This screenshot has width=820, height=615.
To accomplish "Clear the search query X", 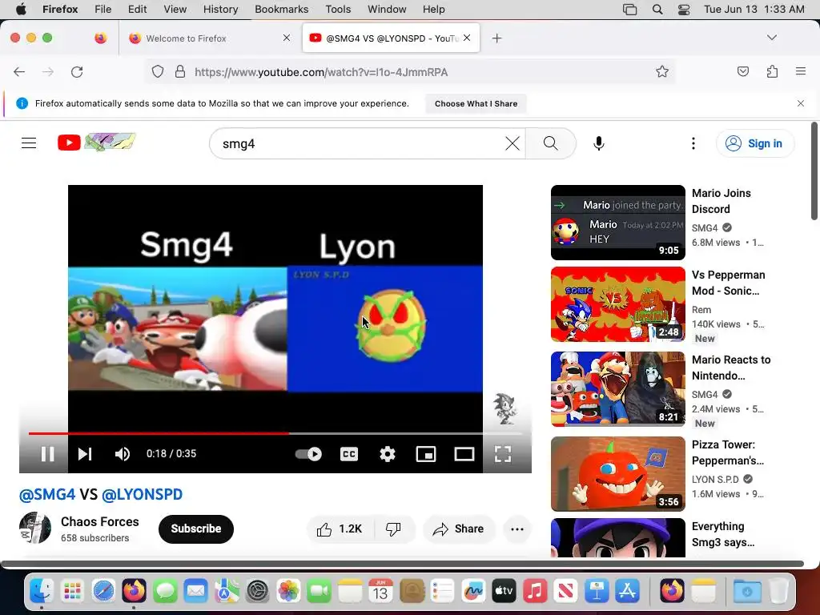I will [512, 143].
